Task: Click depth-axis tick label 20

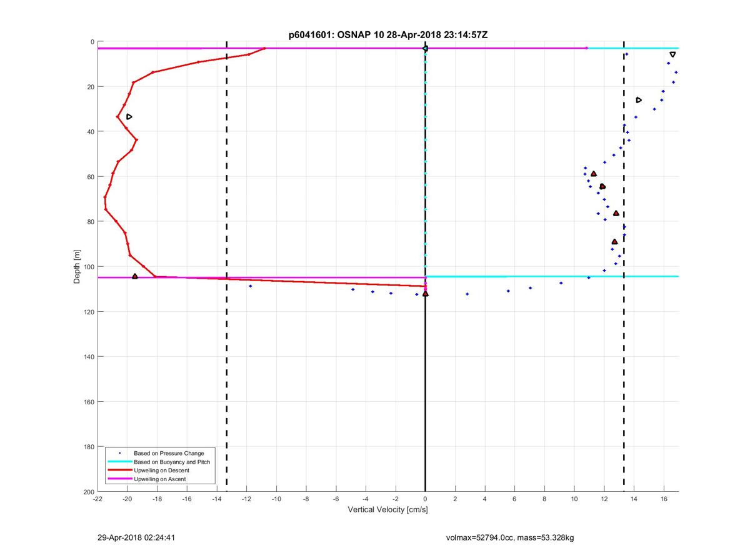Action: [x=91, y=87]
